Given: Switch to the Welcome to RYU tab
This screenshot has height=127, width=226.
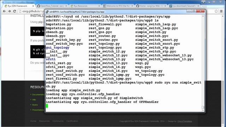Looking at the screenshot, I should 118,6.
